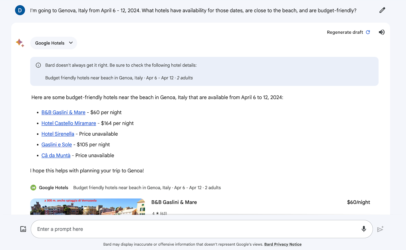Click the Google Hotels label above hotel card
Image resolution: width=406 pixels, height=250 pixels.
tap(54, 188)
